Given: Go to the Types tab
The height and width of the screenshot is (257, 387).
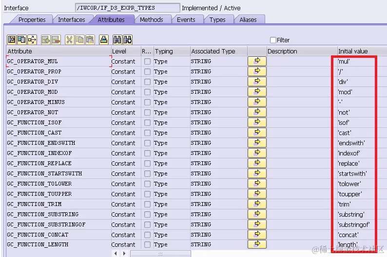Looking at the screenshot, I should 217,19.
